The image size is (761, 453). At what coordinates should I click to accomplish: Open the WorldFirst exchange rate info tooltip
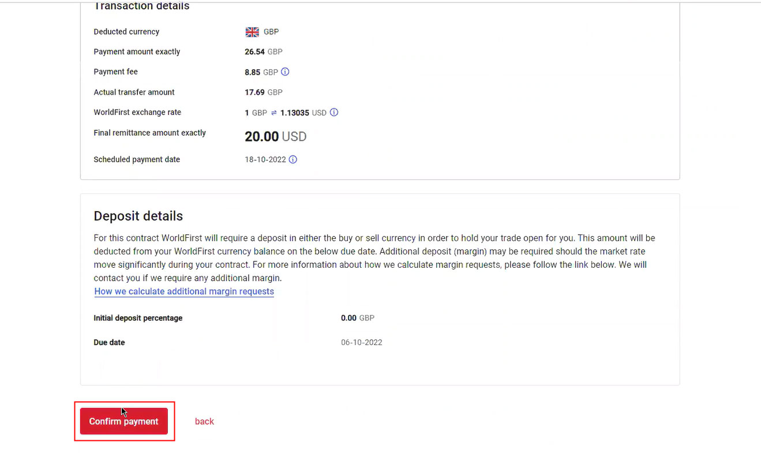click(x=334, y=113)
